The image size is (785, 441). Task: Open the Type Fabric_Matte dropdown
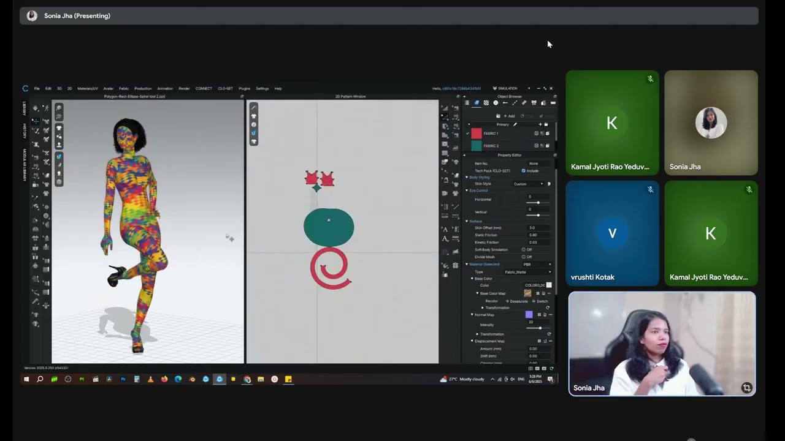[528, 272]
